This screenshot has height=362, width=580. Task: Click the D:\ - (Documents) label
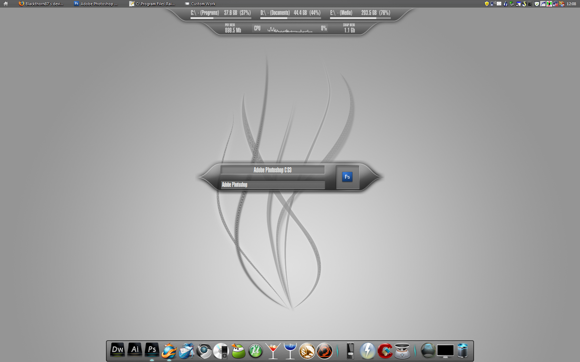pyautogui.click(x=275, y=13)
